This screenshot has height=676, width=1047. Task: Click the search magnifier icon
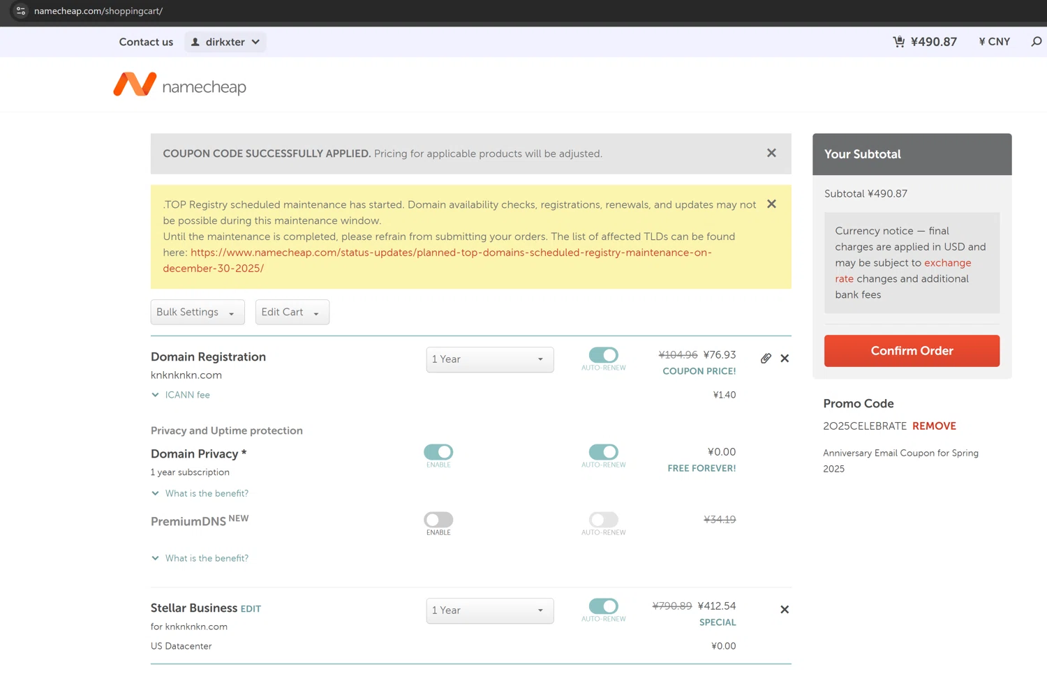pyautogui.click(x=1037, y=42)
